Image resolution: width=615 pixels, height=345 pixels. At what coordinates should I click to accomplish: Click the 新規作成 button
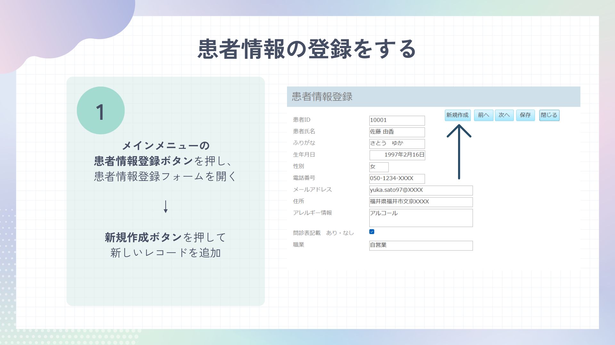(x=457, y=115)
